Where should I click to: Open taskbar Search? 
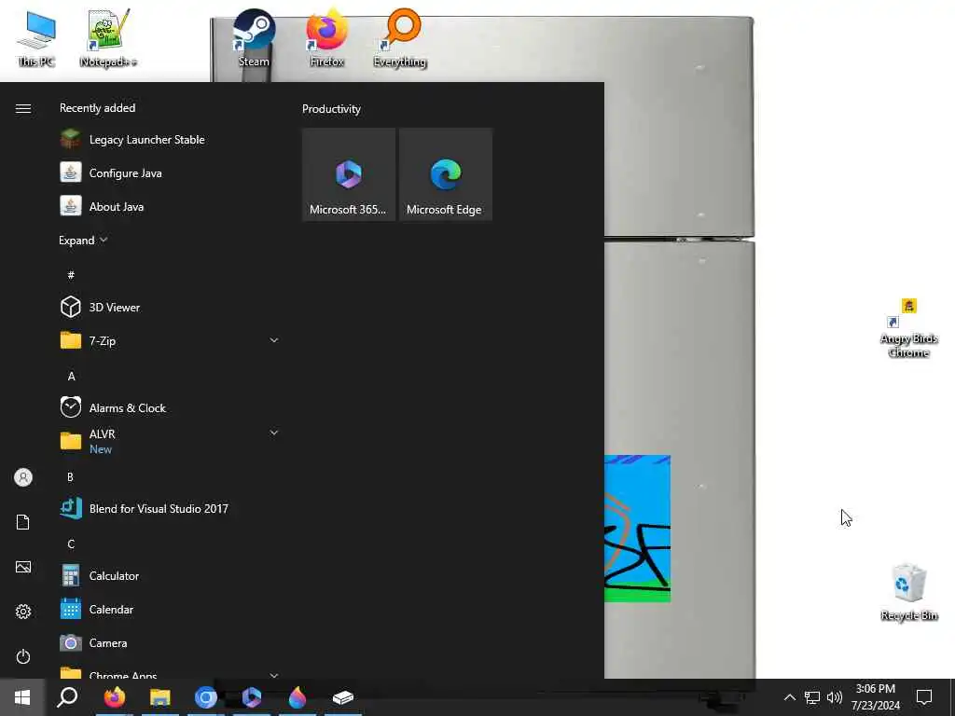click(67, 697)
